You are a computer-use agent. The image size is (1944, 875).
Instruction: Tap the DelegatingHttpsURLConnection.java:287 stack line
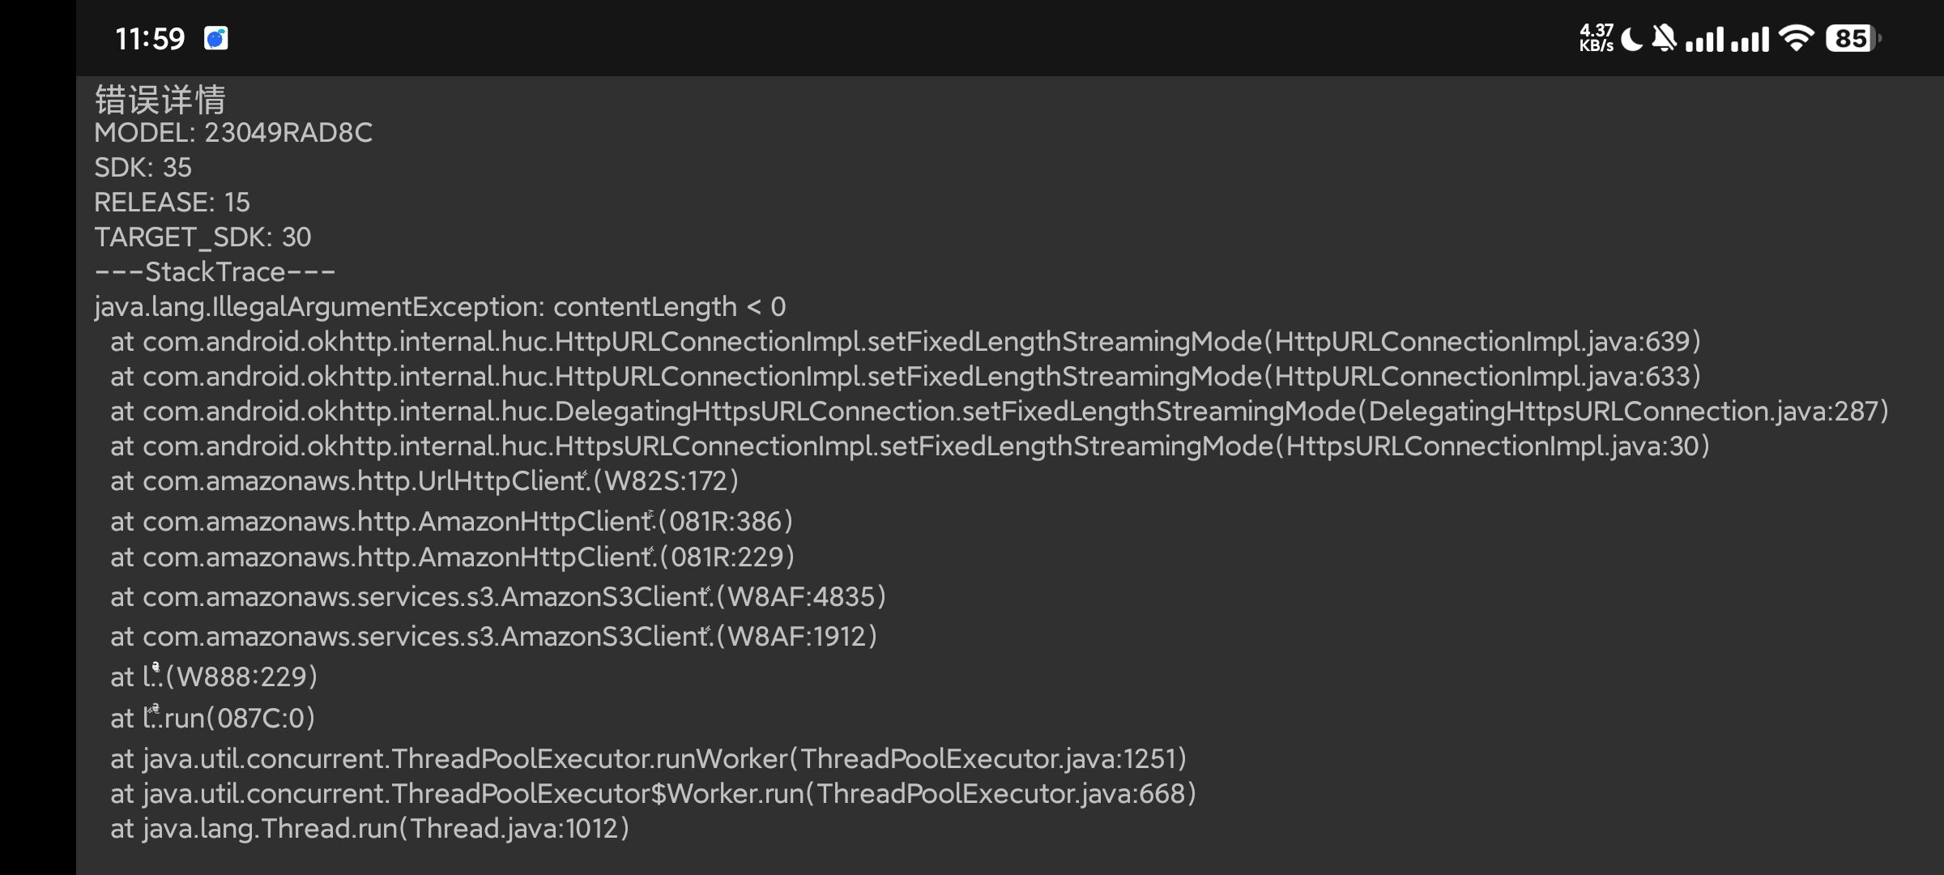(x=1000, y=412)
